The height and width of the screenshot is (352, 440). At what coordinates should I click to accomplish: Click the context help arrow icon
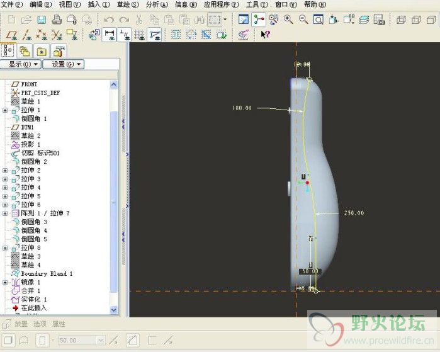[265, 35]
